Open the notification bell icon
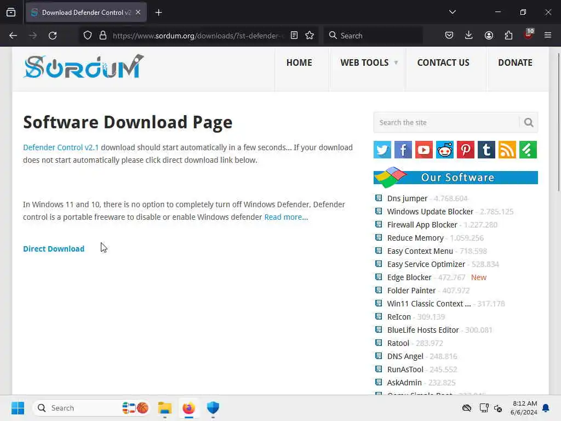The width and height of the screenshot is (561, 421). coord(546,408)
